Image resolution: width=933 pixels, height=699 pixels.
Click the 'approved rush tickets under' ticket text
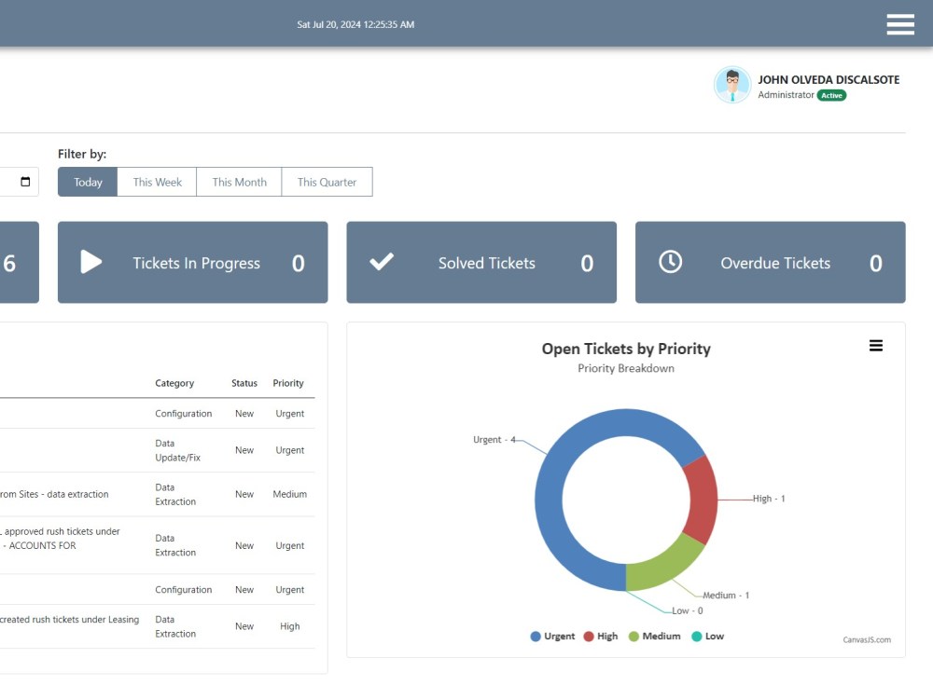pos(60,531)
